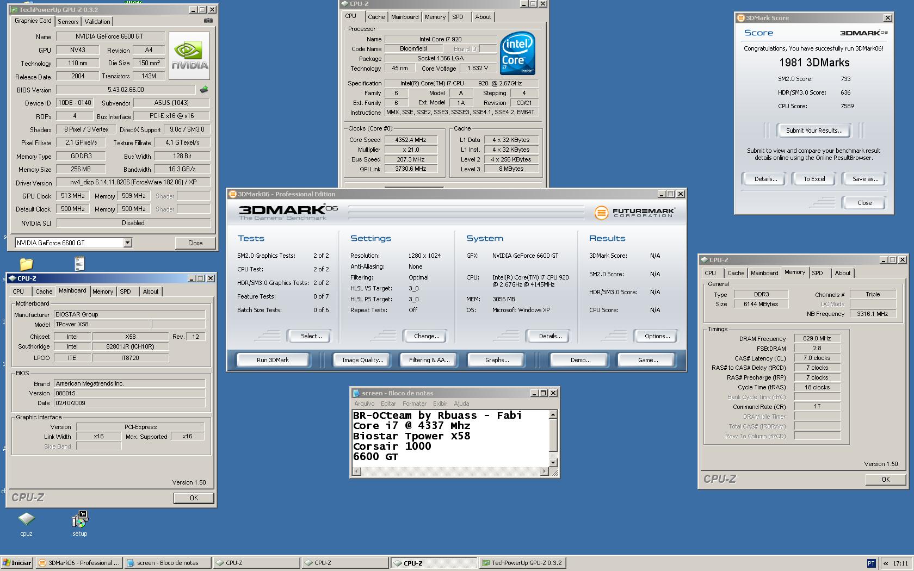Open the Validation tab in GPU-Z

tap(97, 22)
